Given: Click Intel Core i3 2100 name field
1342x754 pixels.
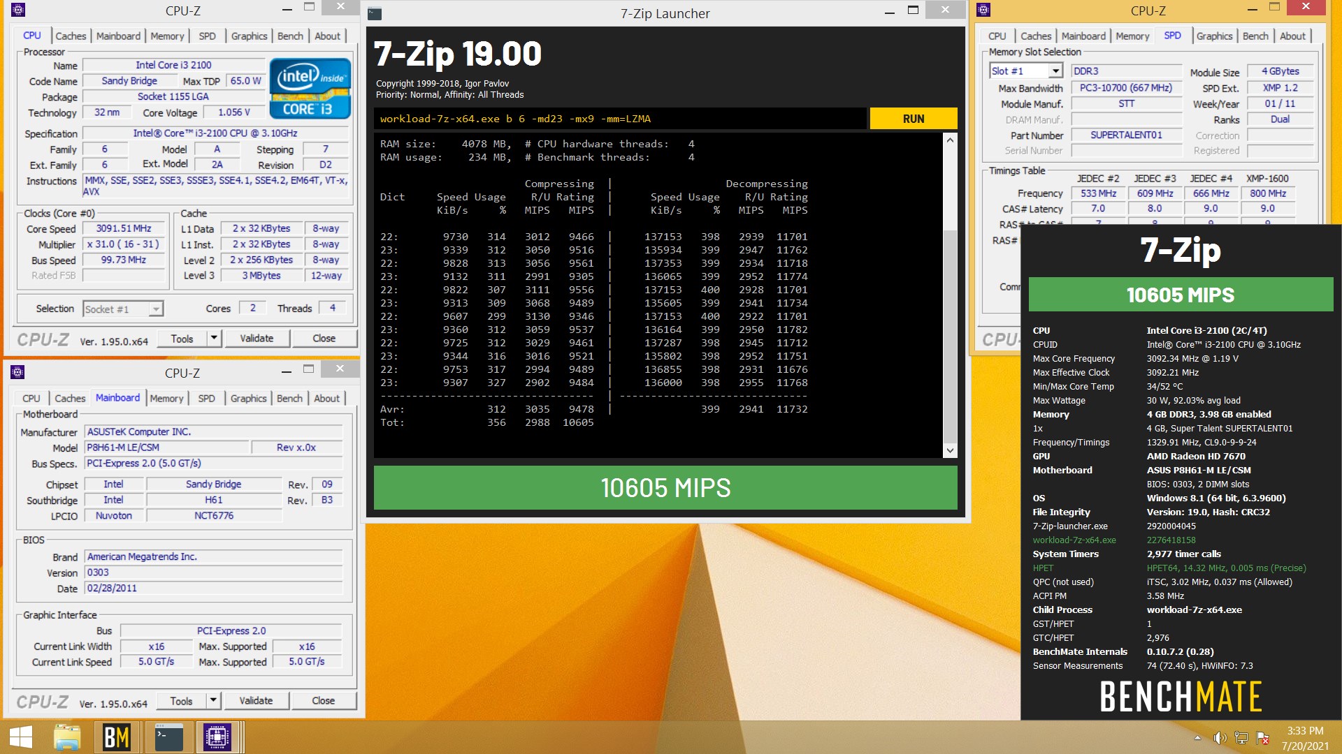Looking at the screenshot, I should 173,65.
